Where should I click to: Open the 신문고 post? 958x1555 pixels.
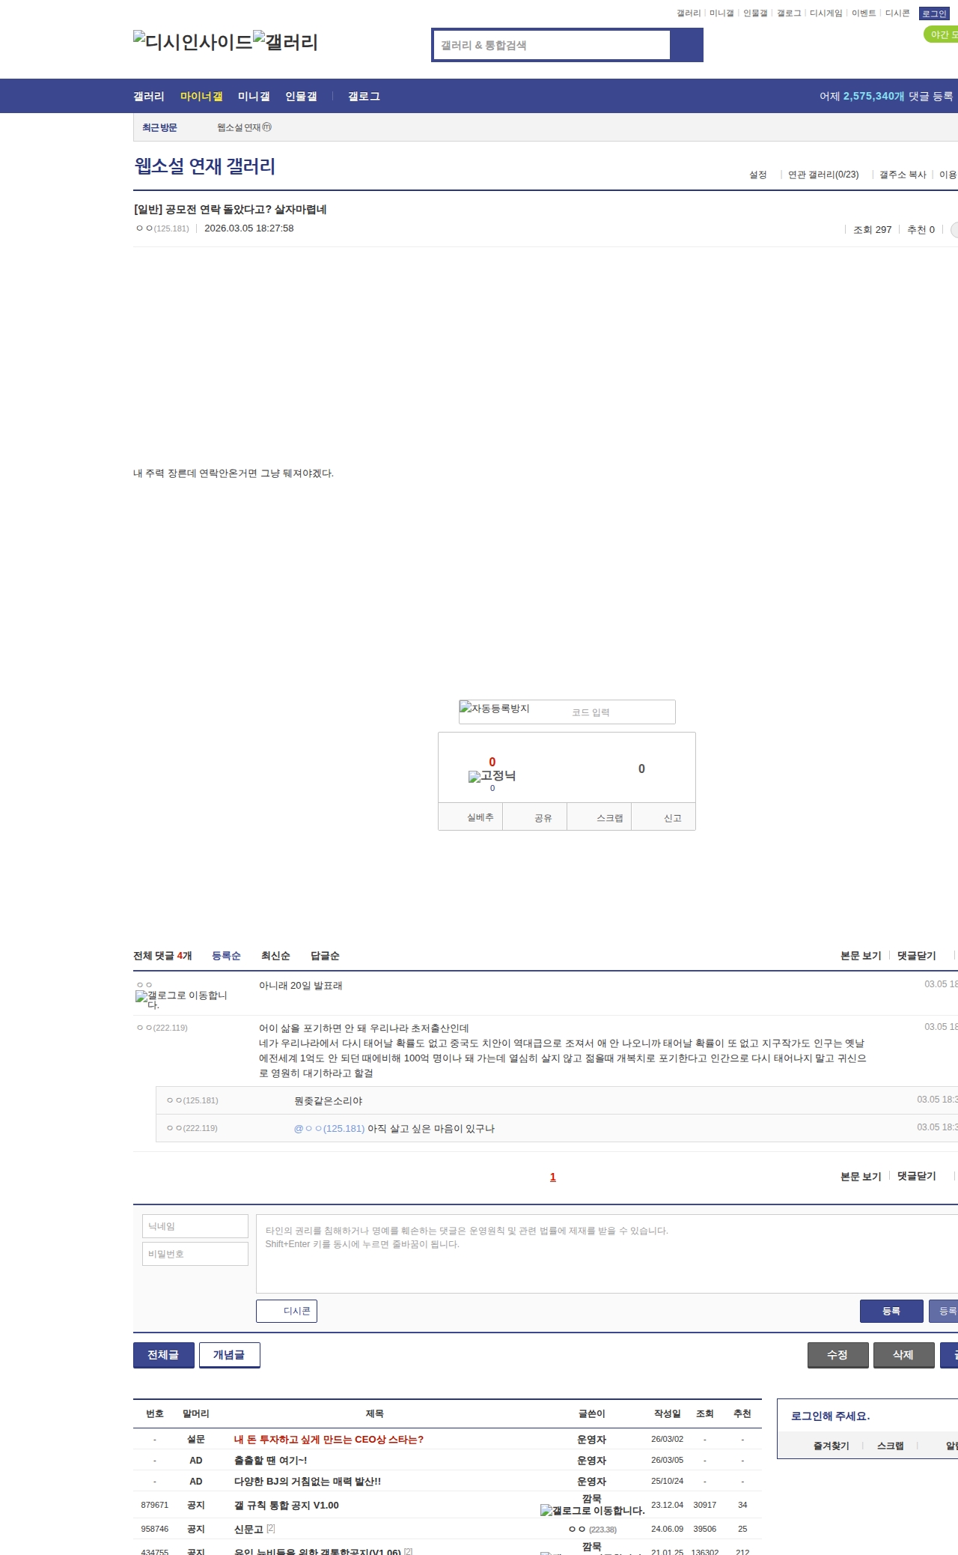coord(248,1529)
